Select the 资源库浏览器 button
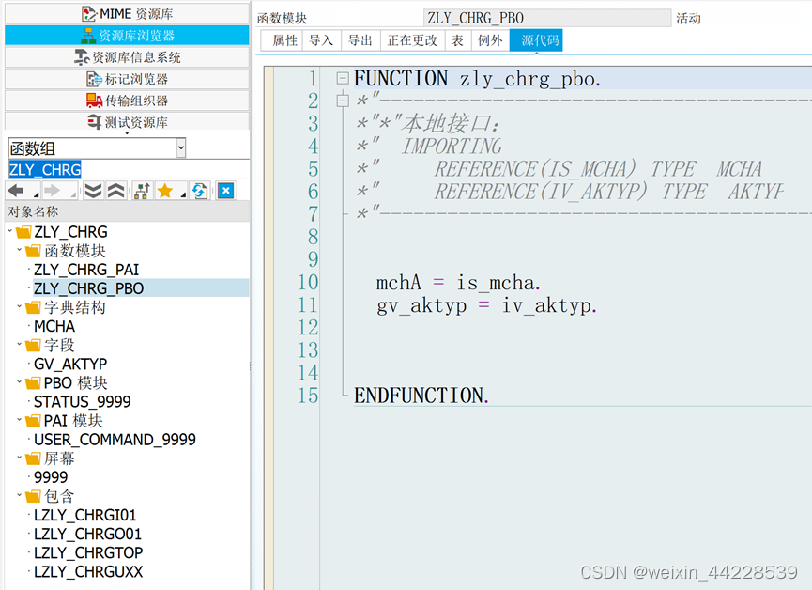Screen dimensions: 812x590 (128, 36)
